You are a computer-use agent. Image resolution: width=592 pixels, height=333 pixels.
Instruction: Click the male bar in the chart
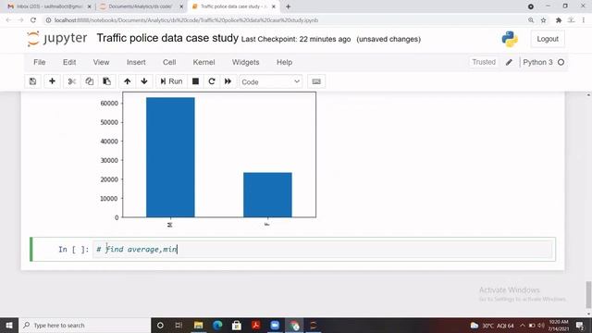click(170, 157)
